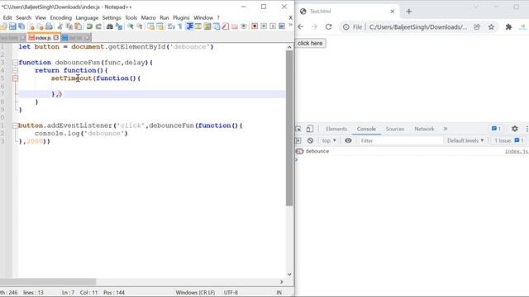The width and height of the screenshot is (529, 297).
Task: Open Folder as Workspace icon
Action: pos(235,26)
